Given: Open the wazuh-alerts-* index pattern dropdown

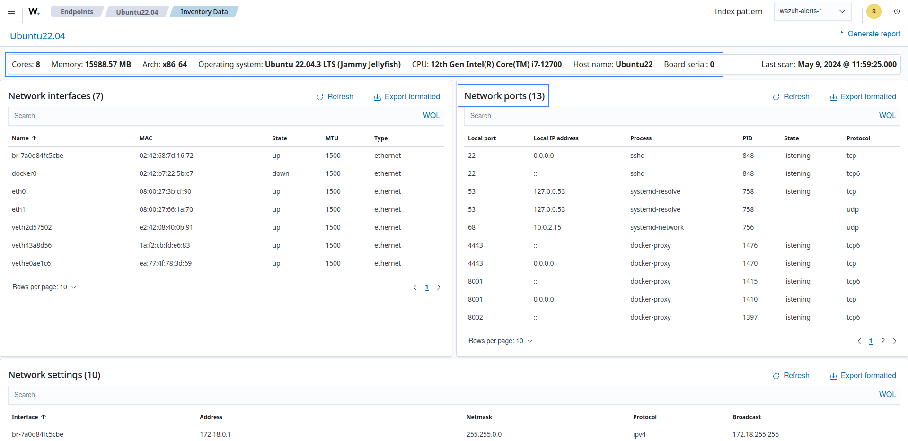Looking at the screenshot, I should pyautogui.click(x=812, y=11).
